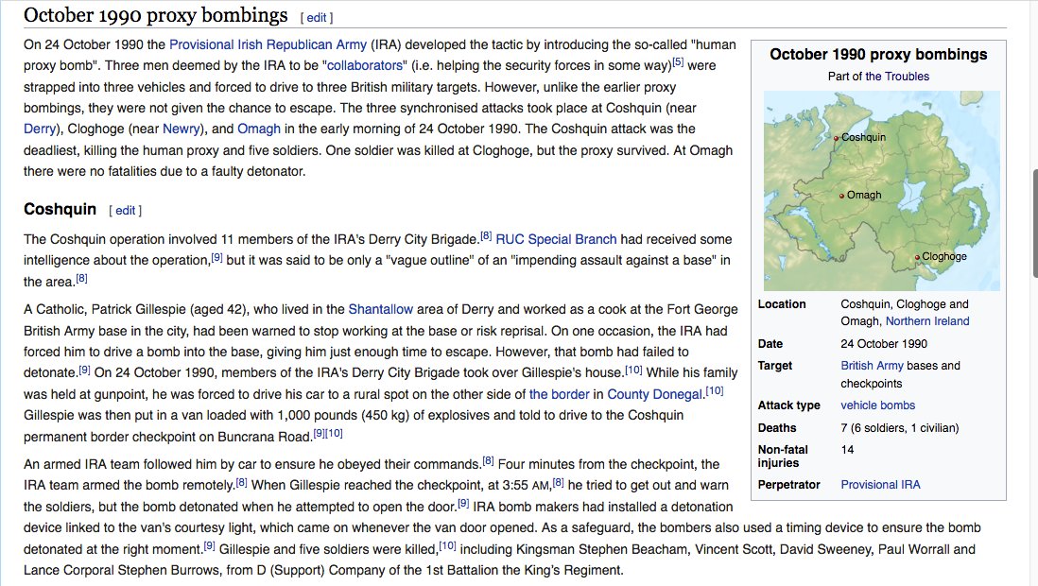1038x586 pixels.
Task: Click the Northern Ireland link in Location row
Action: pyautogui.click(x=927, y=321)
